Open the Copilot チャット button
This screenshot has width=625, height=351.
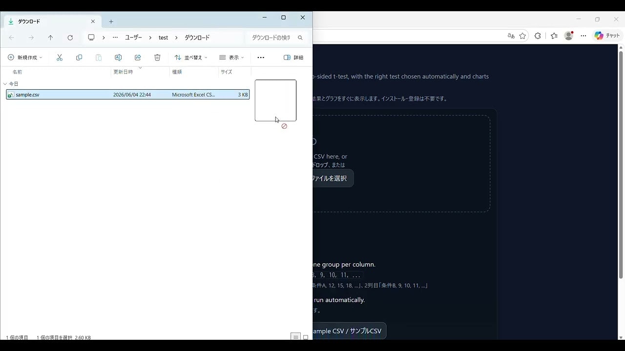click(607, 36)
